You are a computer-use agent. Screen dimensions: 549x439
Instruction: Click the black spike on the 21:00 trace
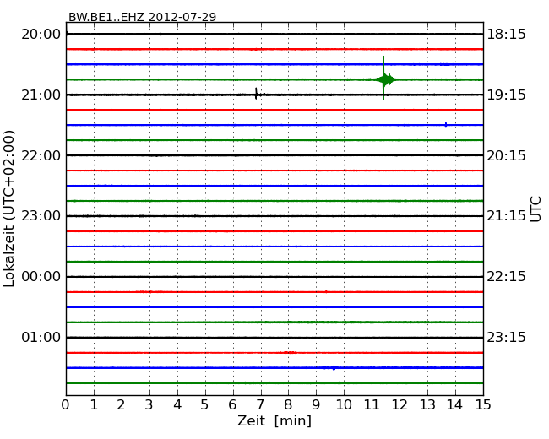(x=256, y=94)
